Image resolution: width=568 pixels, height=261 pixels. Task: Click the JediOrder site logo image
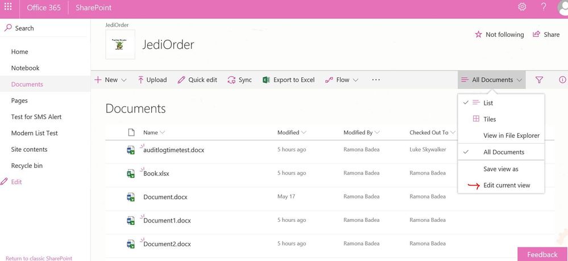click(121, 44)
